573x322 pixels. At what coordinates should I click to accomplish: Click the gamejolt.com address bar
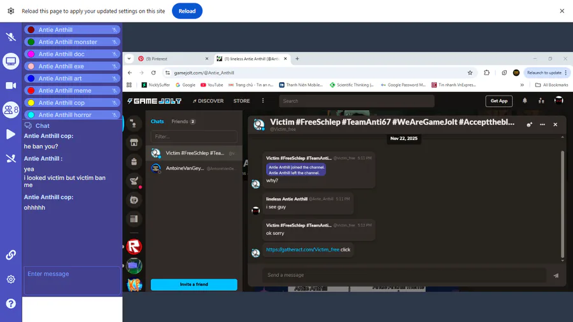[x=318, y=73]
